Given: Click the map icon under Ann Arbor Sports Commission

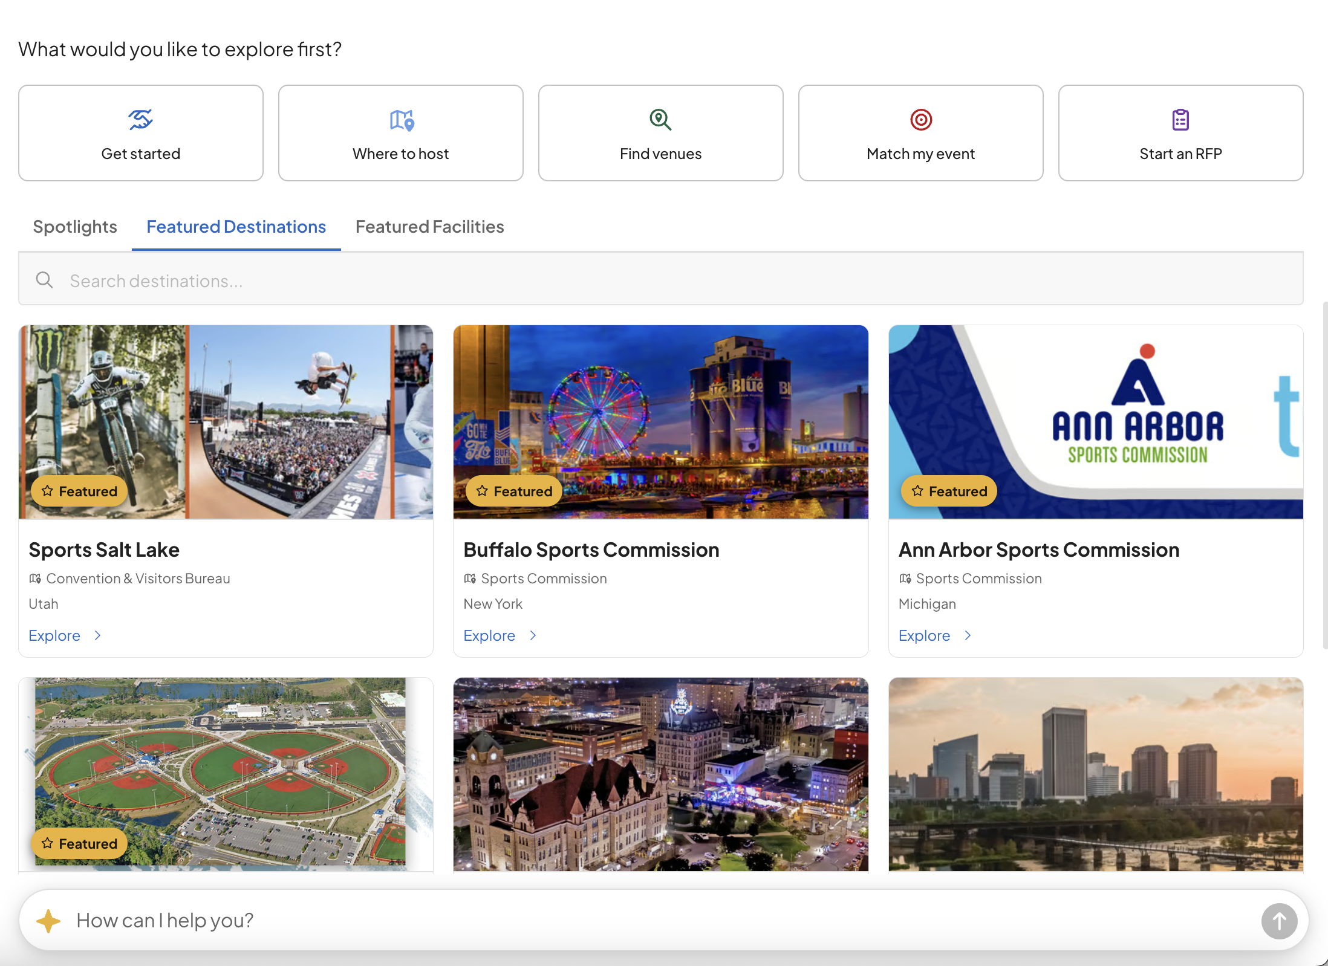Looking at the screenshot, I should (x=905, y=579).
